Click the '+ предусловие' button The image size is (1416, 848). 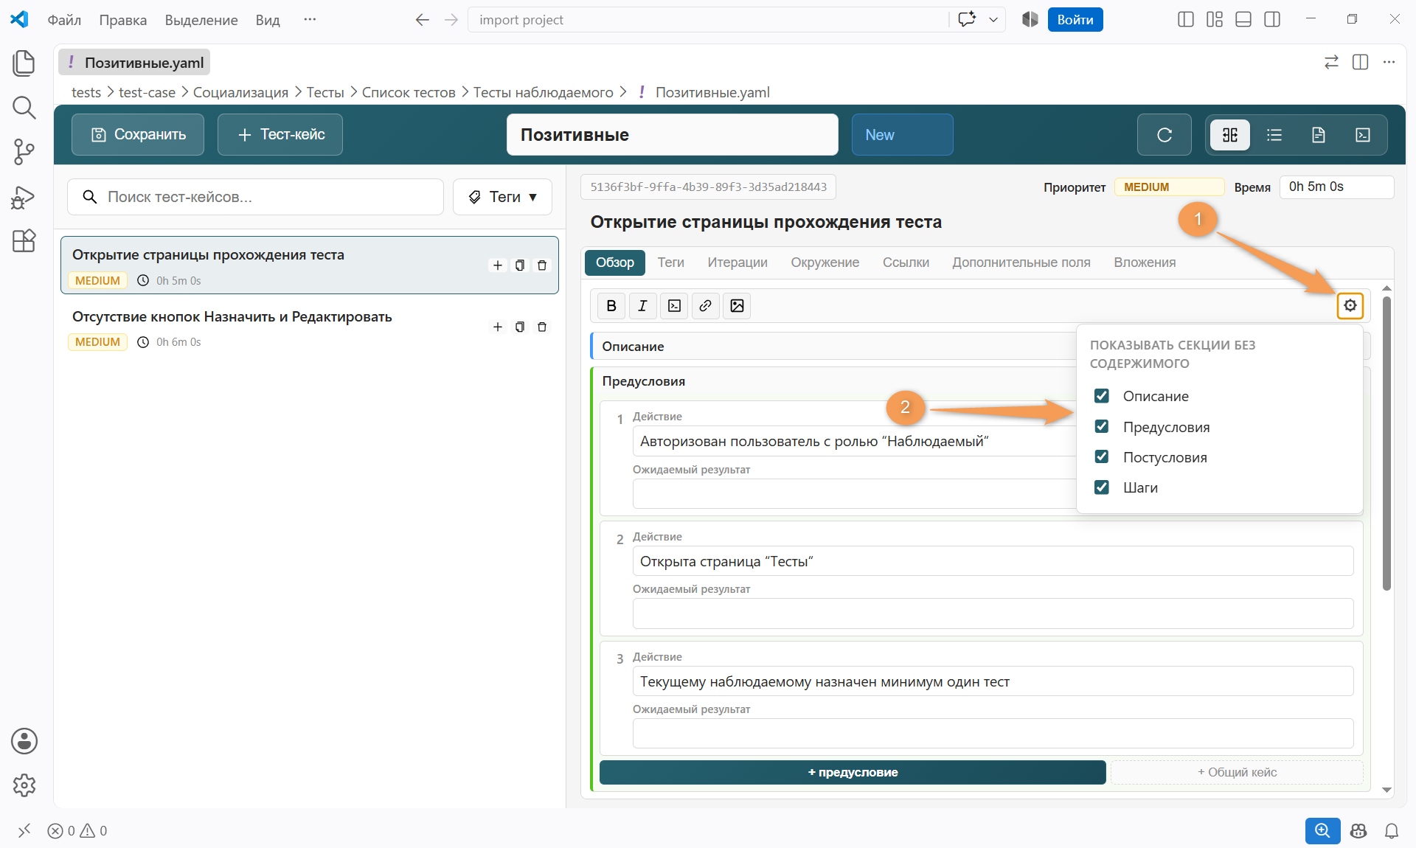pos(853,772)
